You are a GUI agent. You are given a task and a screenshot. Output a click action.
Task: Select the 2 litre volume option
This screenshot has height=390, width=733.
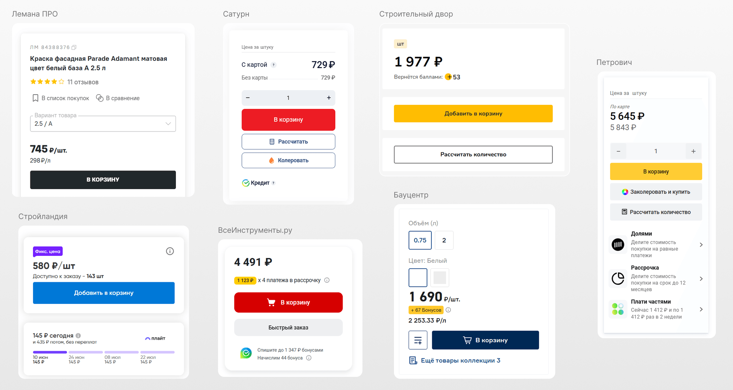point(444,240)
